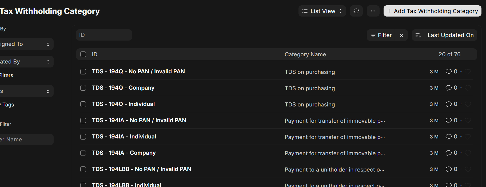Clear filters with the X icon
The image size is (486, 187).
(x=401, y=35)
